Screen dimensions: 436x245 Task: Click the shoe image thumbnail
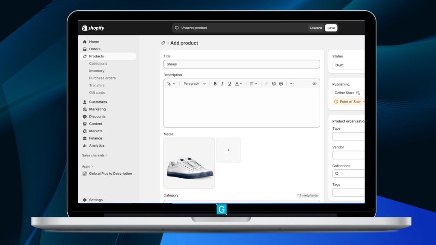(x=189, y=163)
